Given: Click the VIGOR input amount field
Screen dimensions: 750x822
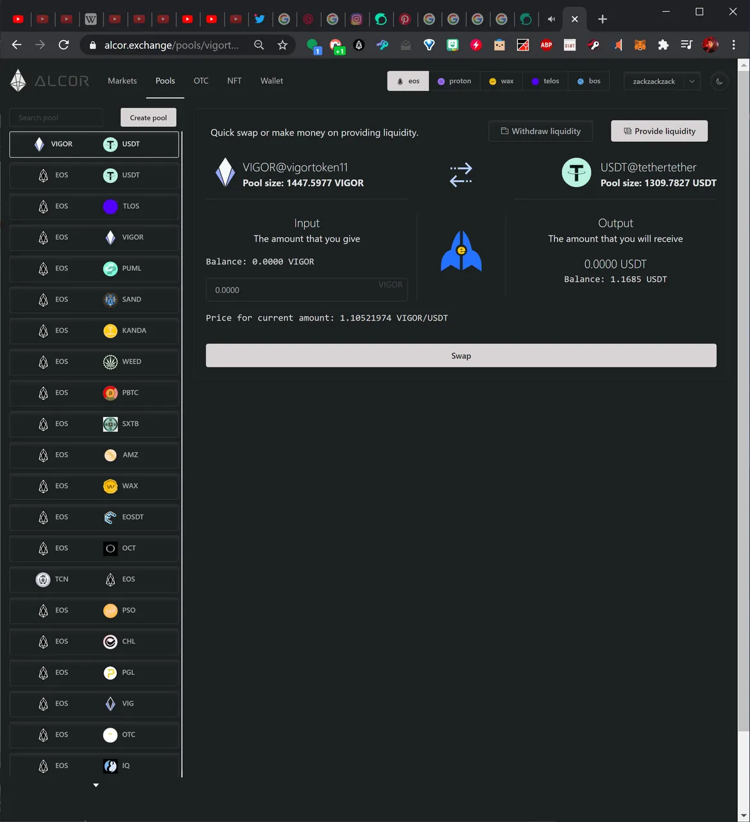Looking at the screenshot, I should pyautogui.click(x=307, y=290).
